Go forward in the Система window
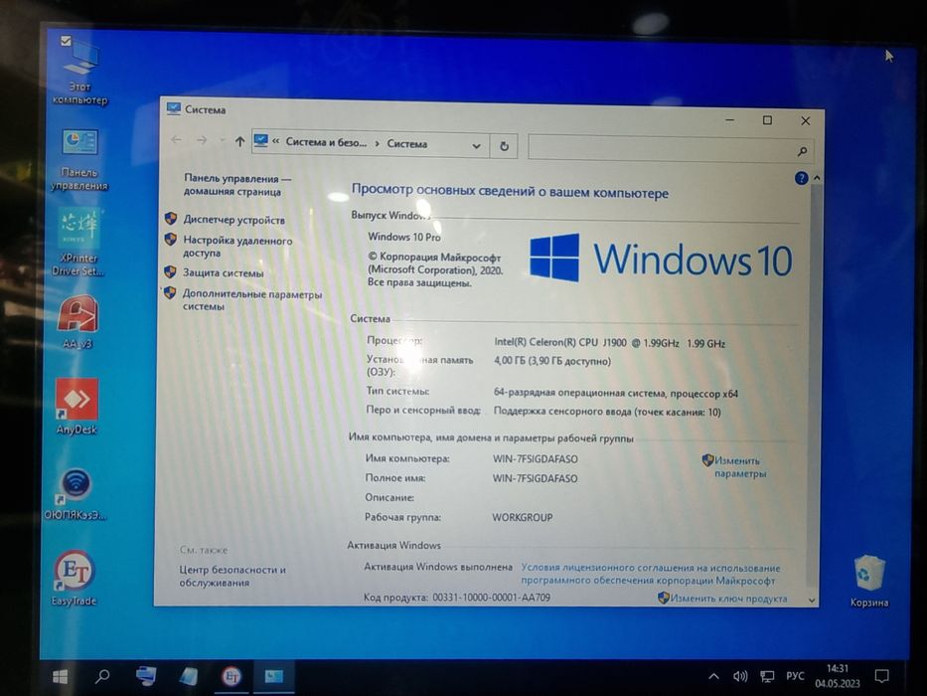This screenshot has height=696, width=927. point(202,141)
